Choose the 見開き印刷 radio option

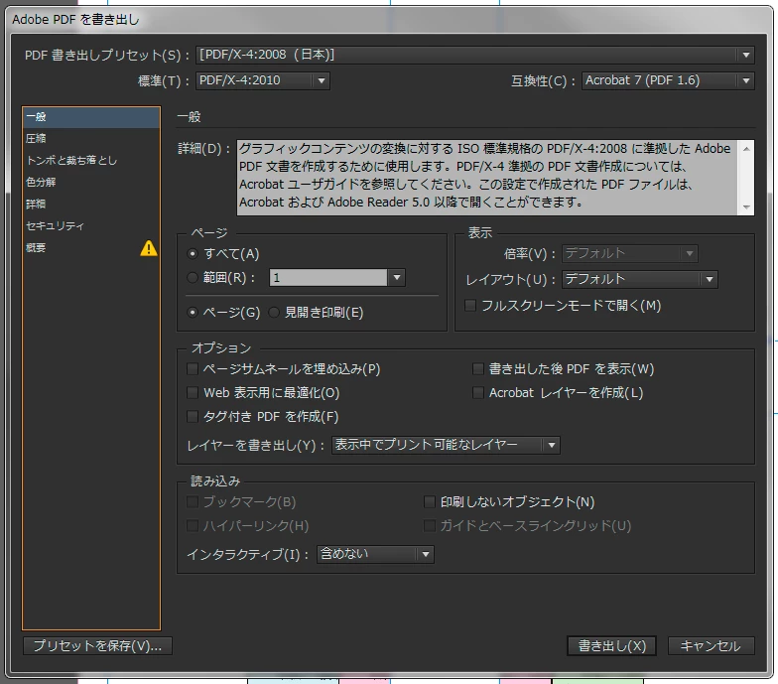tap(274, 312)
